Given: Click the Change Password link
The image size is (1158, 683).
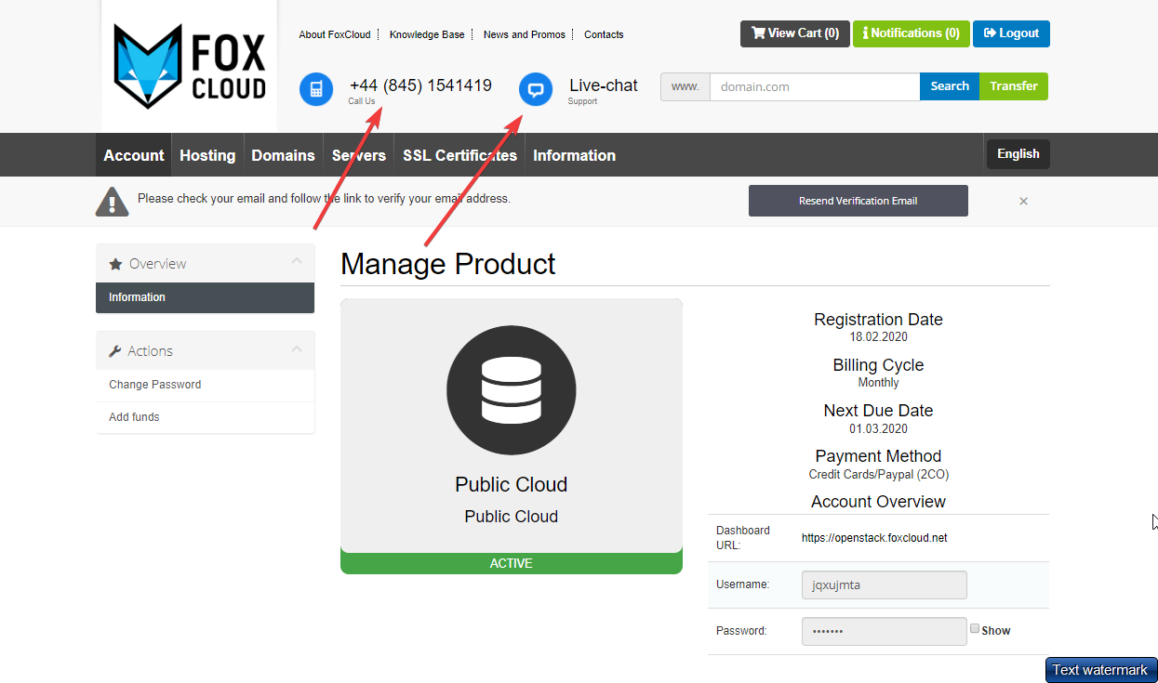Looking at the screenshot, I should coord(154,385).
